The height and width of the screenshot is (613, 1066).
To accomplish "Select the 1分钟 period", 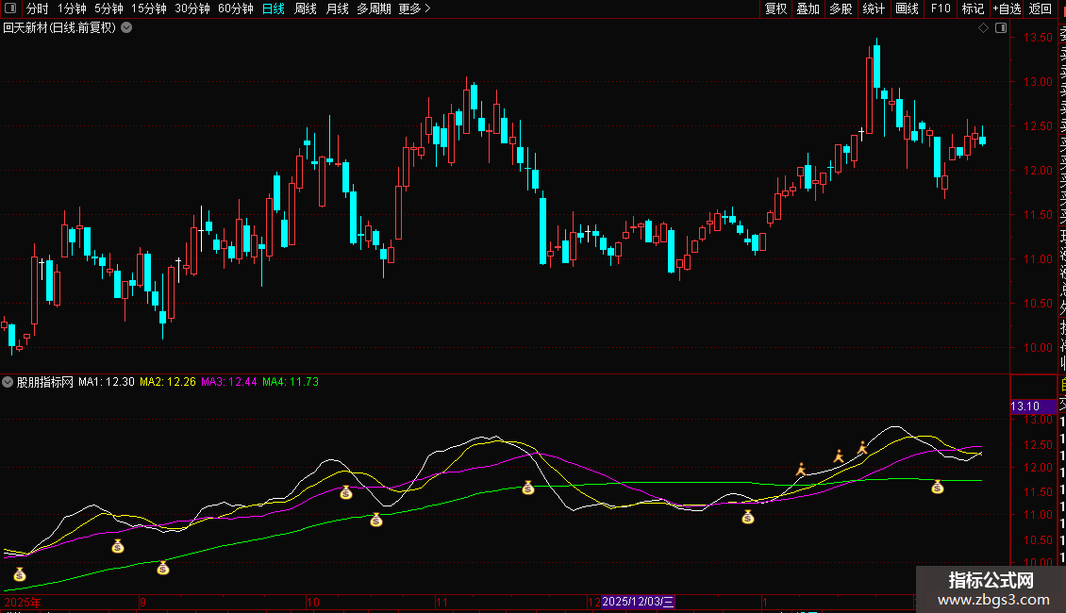I will tap(72, 8).
